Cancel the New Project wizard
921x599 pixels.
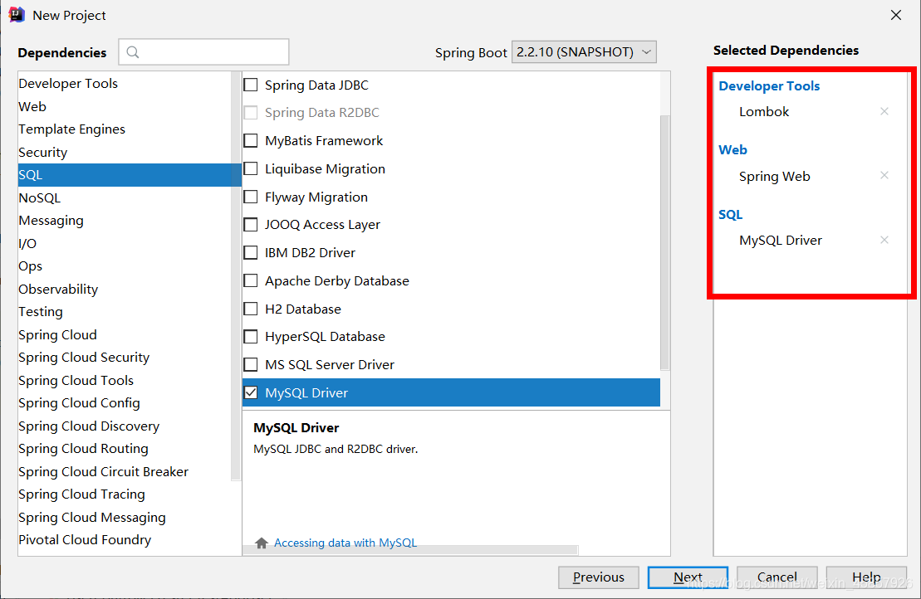point(777,577)
